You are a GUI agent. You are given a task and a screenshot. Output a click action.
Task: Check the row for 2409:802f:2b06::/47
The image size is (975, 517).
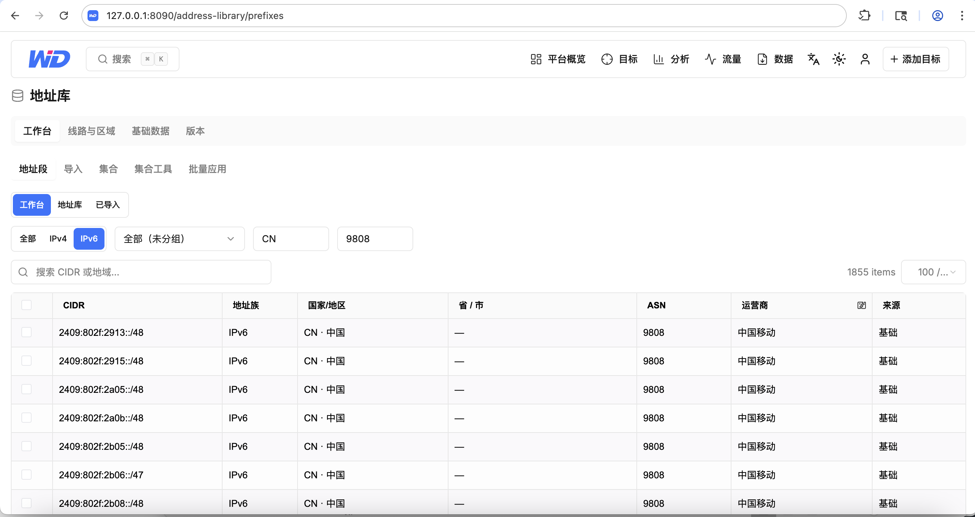click(26, 475)
